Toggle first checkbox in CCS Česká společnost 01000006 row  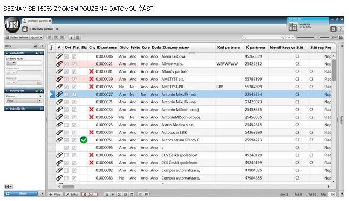coord(66,155)
